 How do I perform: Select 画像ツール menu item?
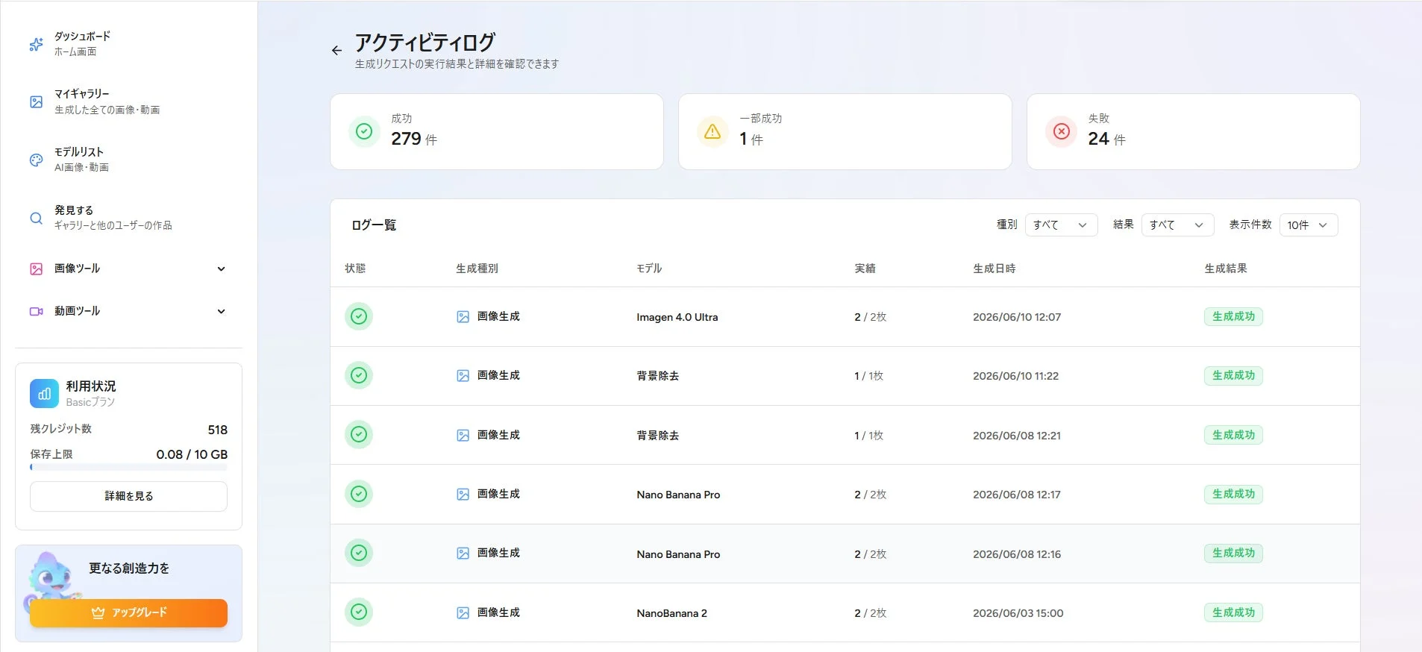pos(128,269)
